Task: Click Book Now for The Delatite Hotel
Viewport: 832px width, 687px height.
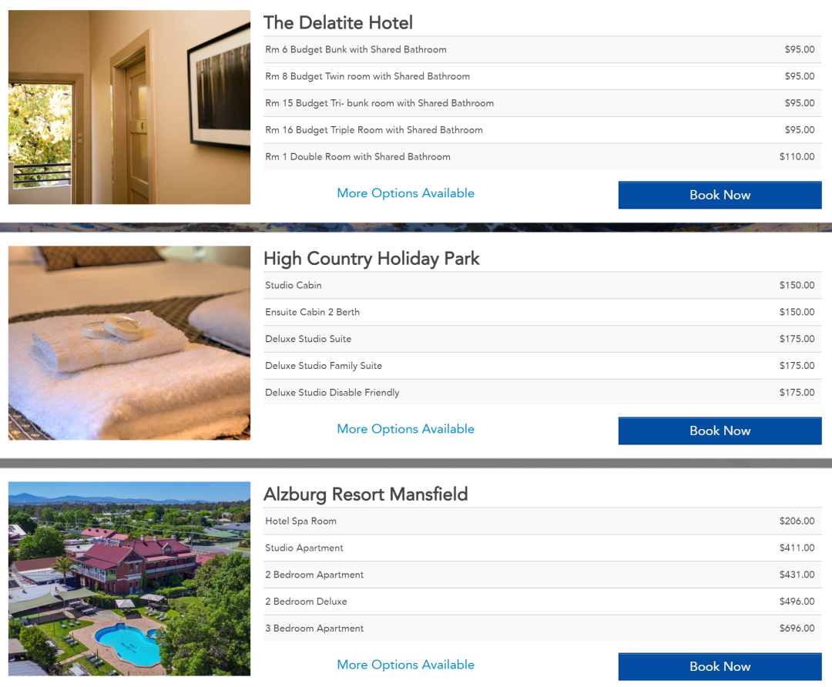Action: coord(720,195)
